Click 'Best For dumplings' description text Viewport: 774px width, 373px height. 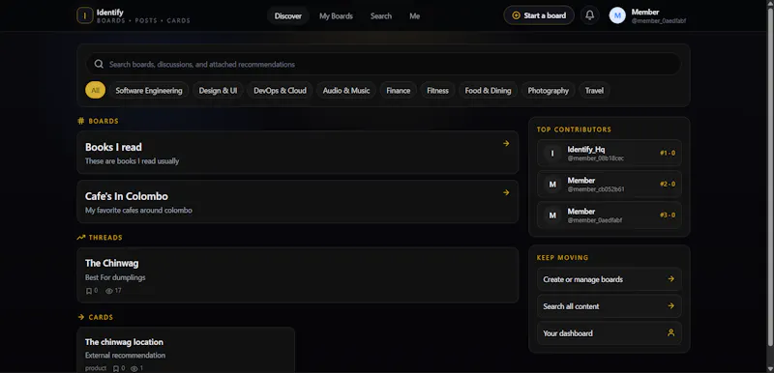(x=115, y=277)
